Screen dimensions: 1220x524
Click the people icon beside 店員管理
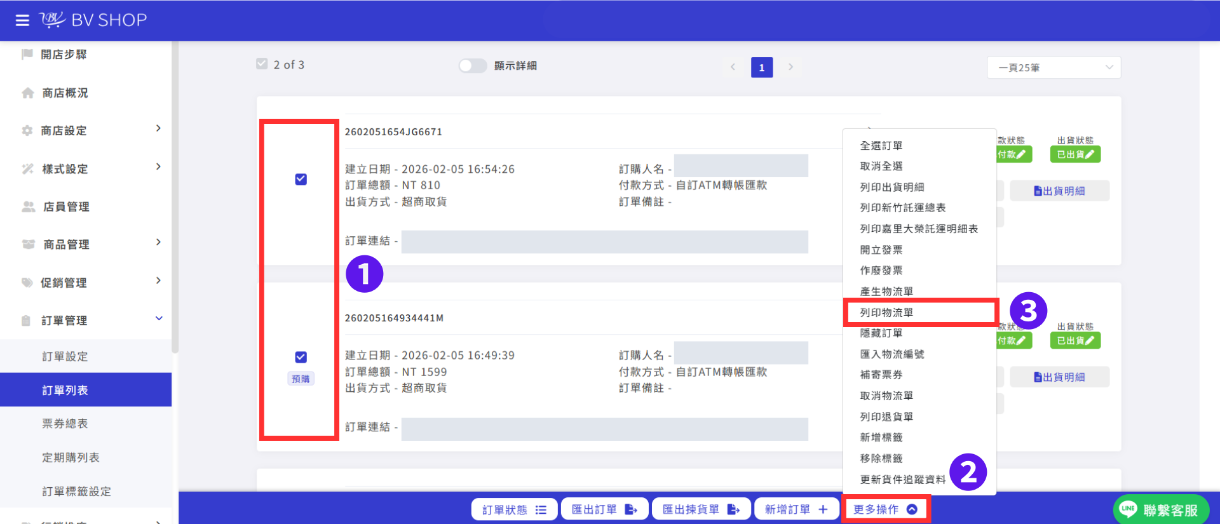coord(28,206)
